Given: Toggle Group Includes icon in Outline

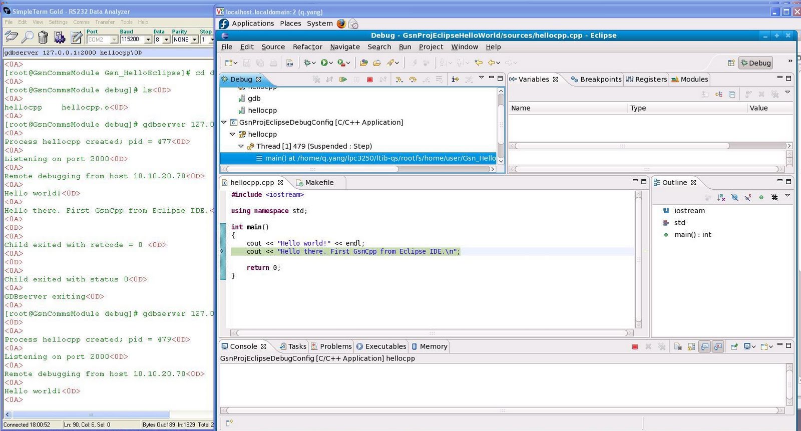Looking at the screenshot, I should [x=774, y=197].
